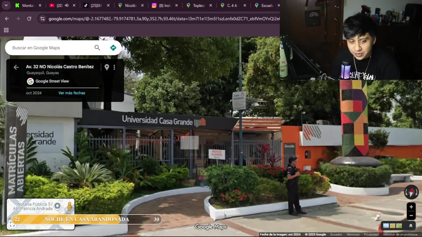This screenshot has width=422, height=237.
Task: Close the TikTok tab
Action: [x=108, y=5]
